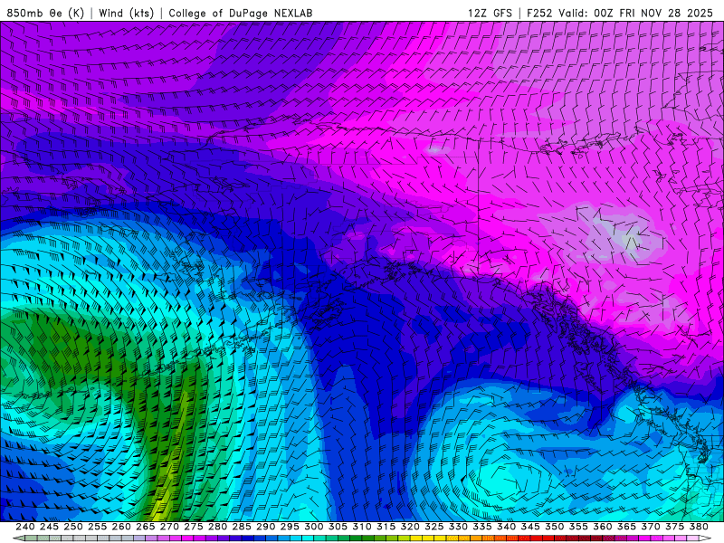Pick the 355 legend value
Viewport: 724px width, 543px height.
(x=577, y=527)
